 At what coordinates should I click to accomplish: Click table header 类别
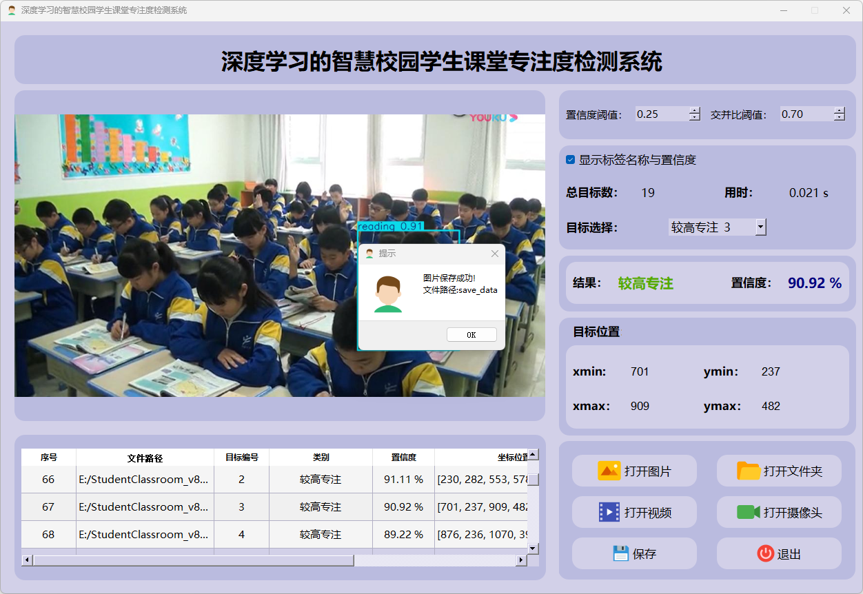[321, 458]
